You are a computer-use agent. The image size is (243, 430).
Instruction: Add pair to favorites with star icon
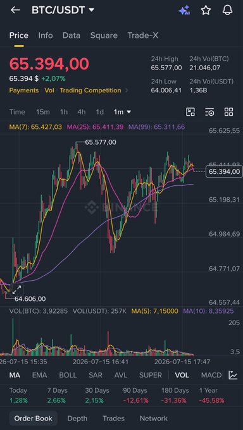click(206, 10)
